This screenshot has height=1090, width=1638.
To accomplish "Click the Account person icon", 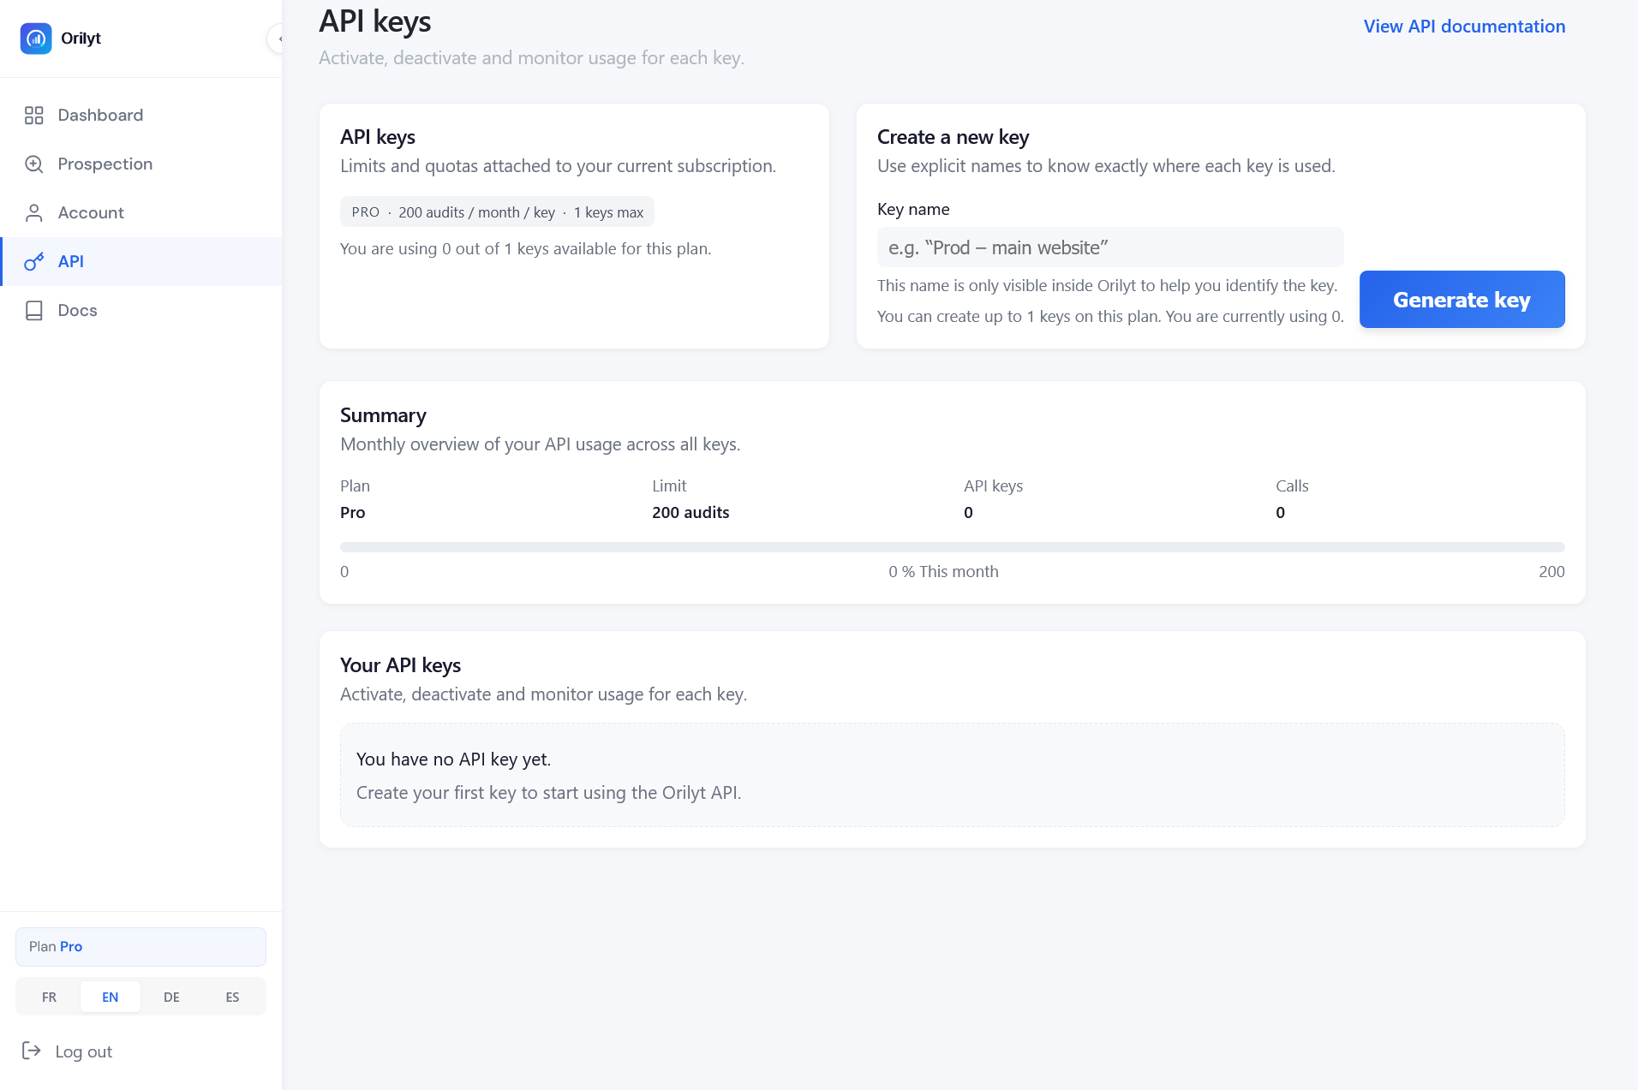I will click(34, 213).
